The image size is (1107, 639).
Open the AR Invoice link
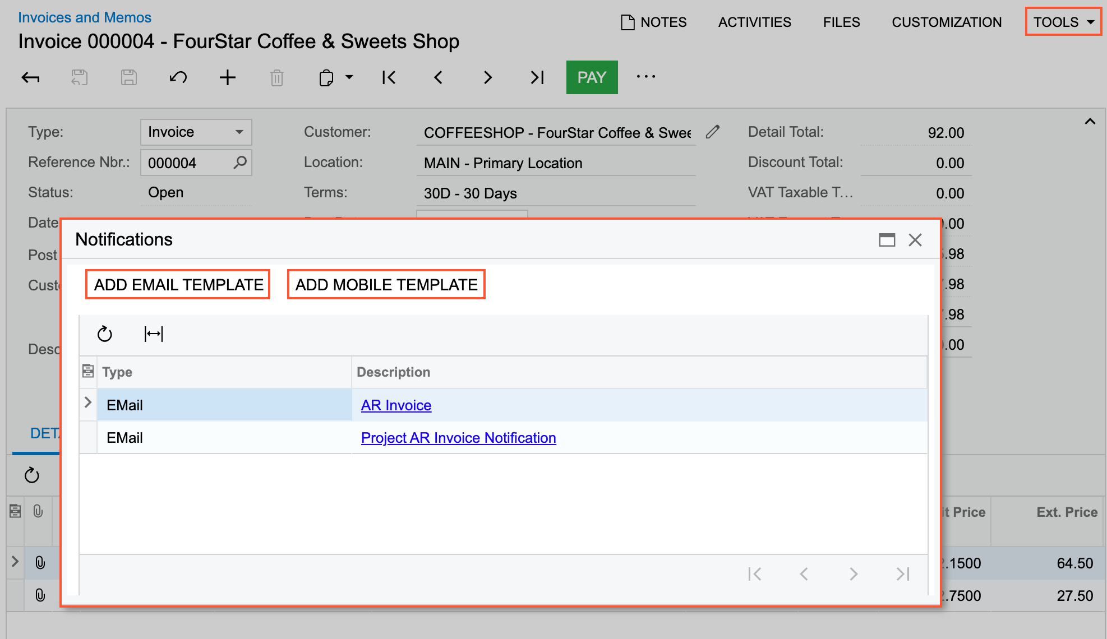396,405
